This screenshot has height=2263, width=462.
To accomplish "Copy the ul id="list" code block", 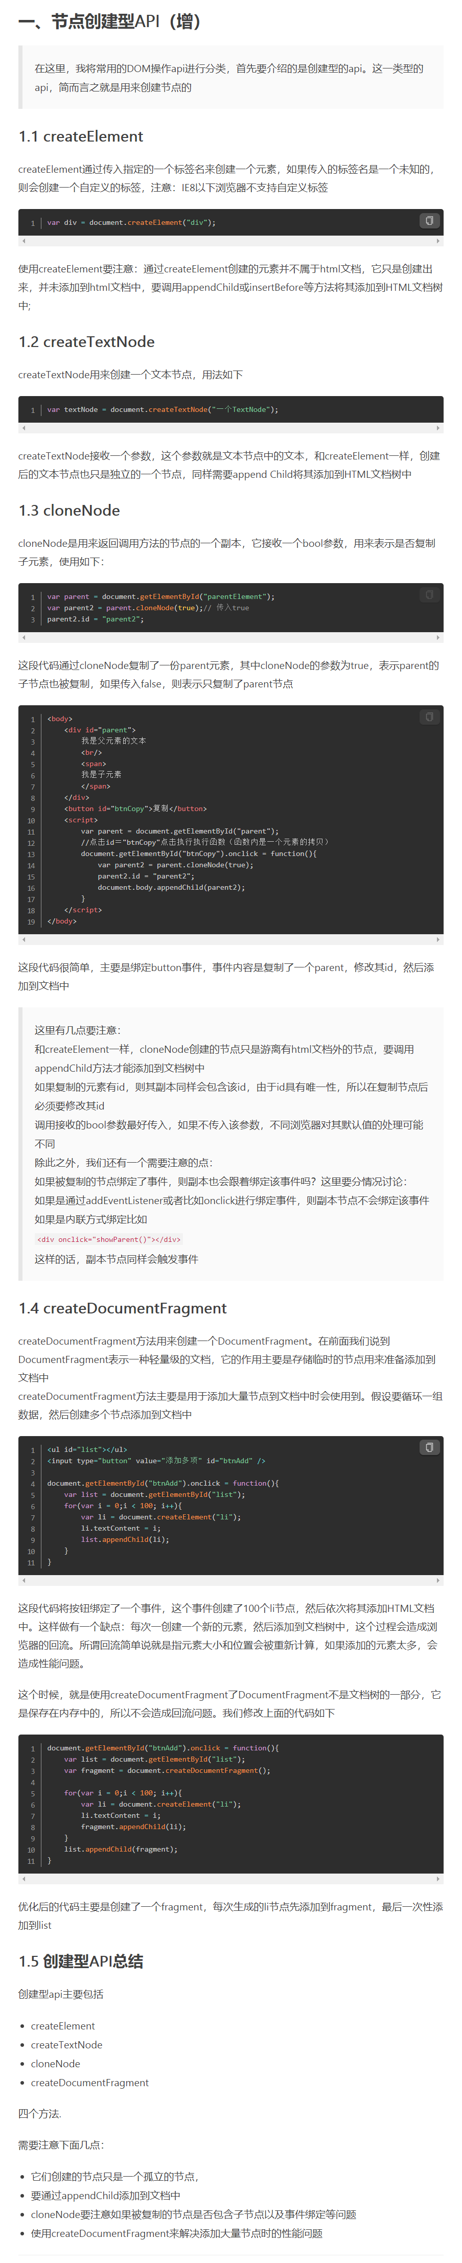I will click(429, 1447).
